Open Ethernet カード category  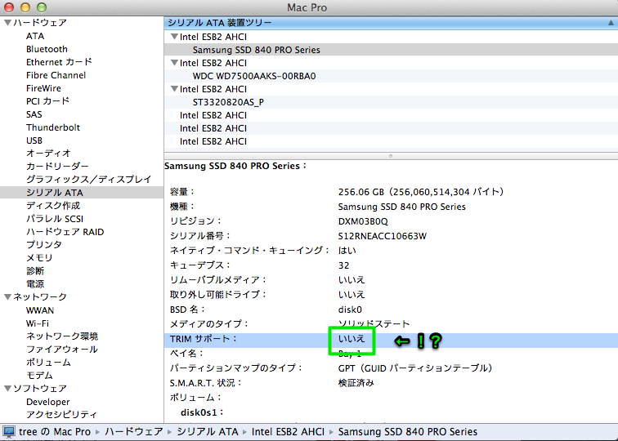(59, 62)
